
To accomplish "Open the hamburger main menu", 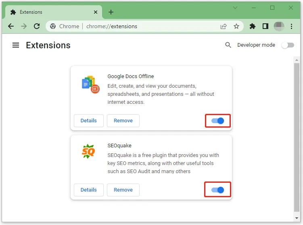I will pyautogui.click(x=16, y=45).
